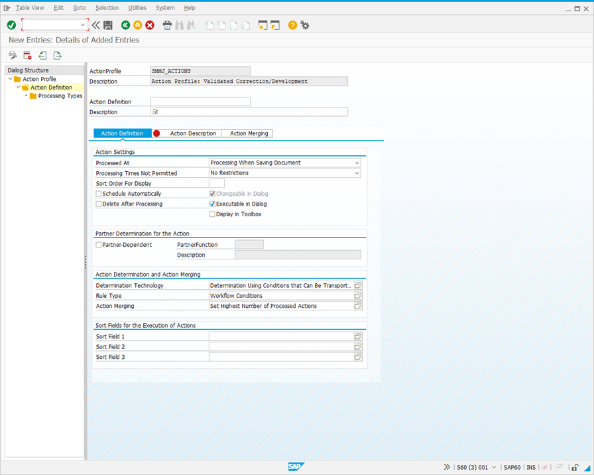Click the green Back arrow icon

(125, 24)
